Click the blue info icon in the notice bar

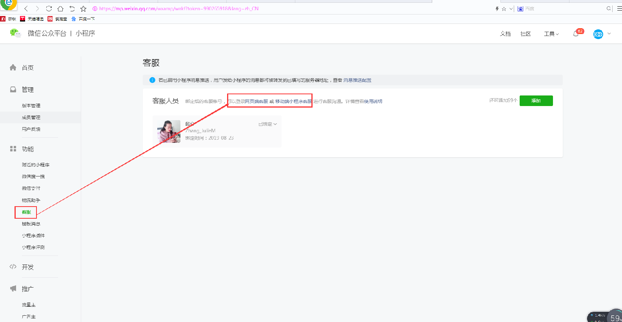click(x=152, y=80)
